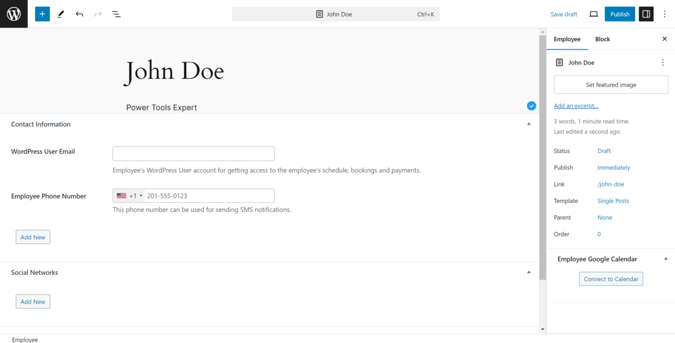
Task: Change the Single Posts template
Action: 613,201
